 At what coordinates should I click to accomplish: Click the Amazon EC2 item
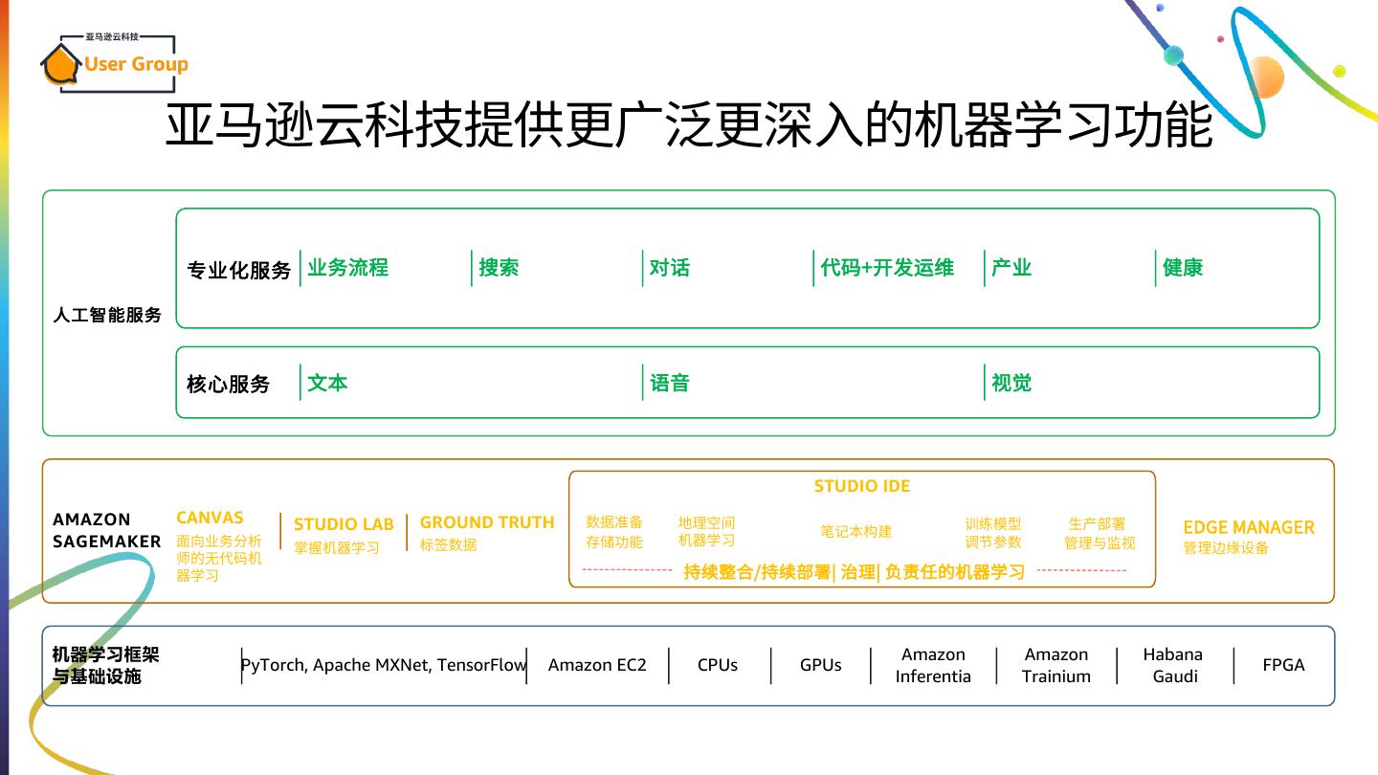(597, 665)
